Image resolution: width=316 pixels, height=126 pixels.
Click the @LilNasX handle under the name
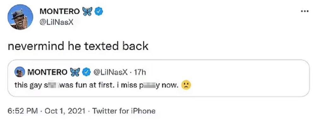coord(56,22)
